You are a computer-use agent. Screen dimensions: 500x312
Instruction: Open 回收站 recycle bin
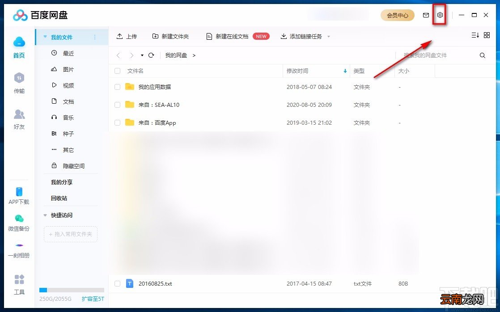coord(59,198)
